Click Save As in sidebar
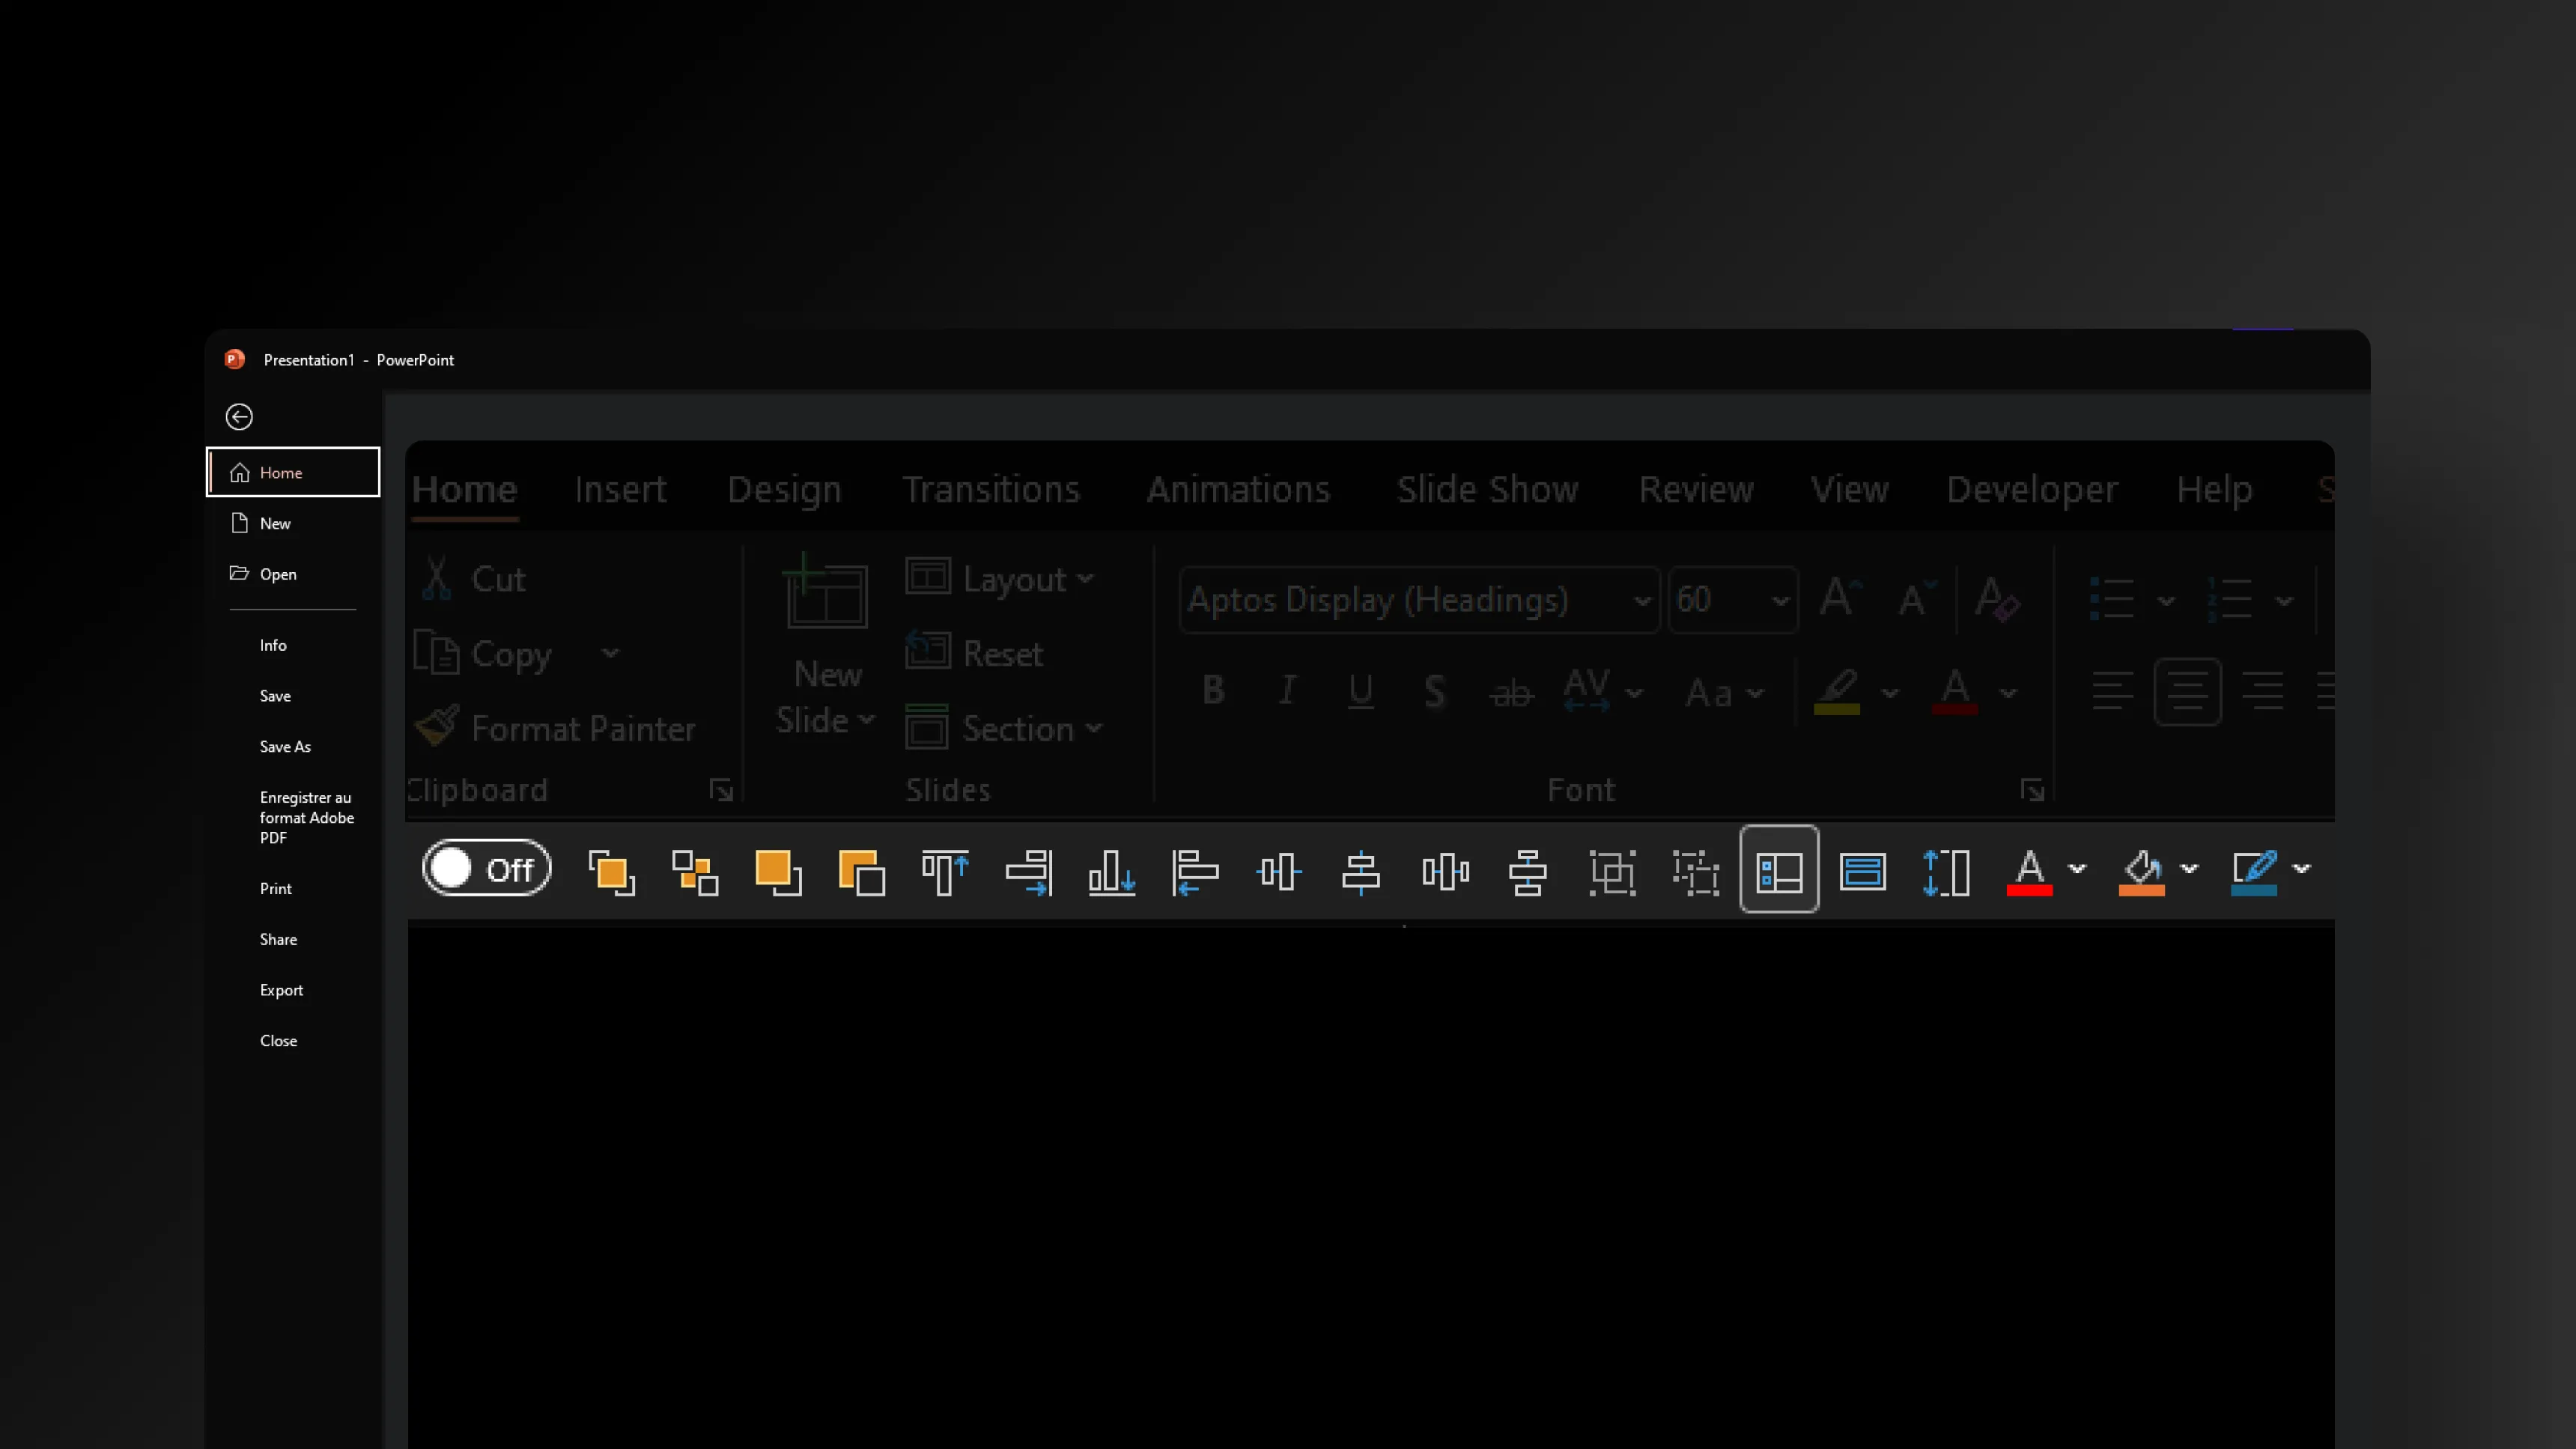Screen dimensions: 2576x1449 (285, 746)
